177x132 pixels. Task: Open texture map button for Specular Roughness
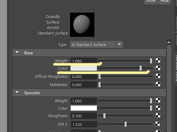click(158, 116)
